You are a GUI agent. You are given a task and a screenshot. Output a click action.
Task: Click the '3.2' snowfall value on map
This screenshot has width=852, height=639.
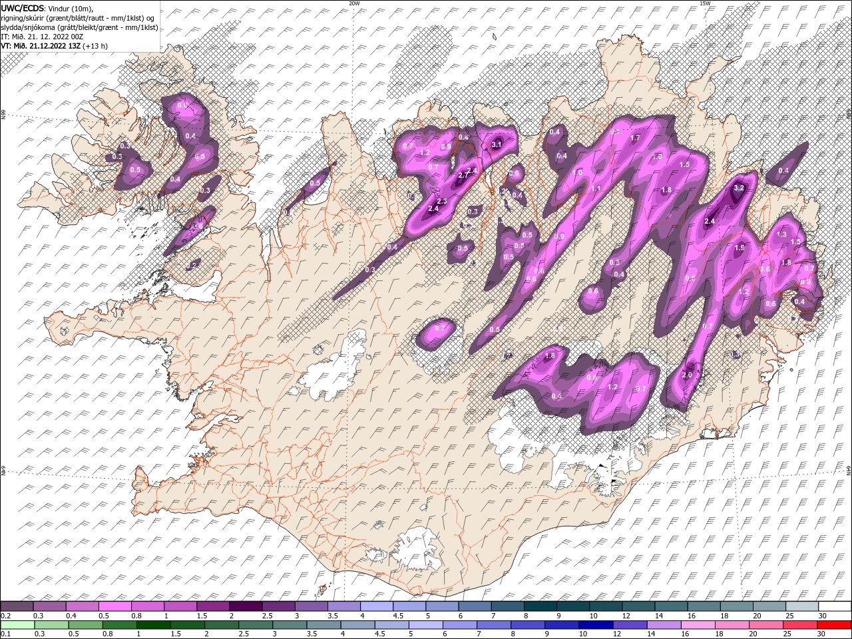[738, 188]
